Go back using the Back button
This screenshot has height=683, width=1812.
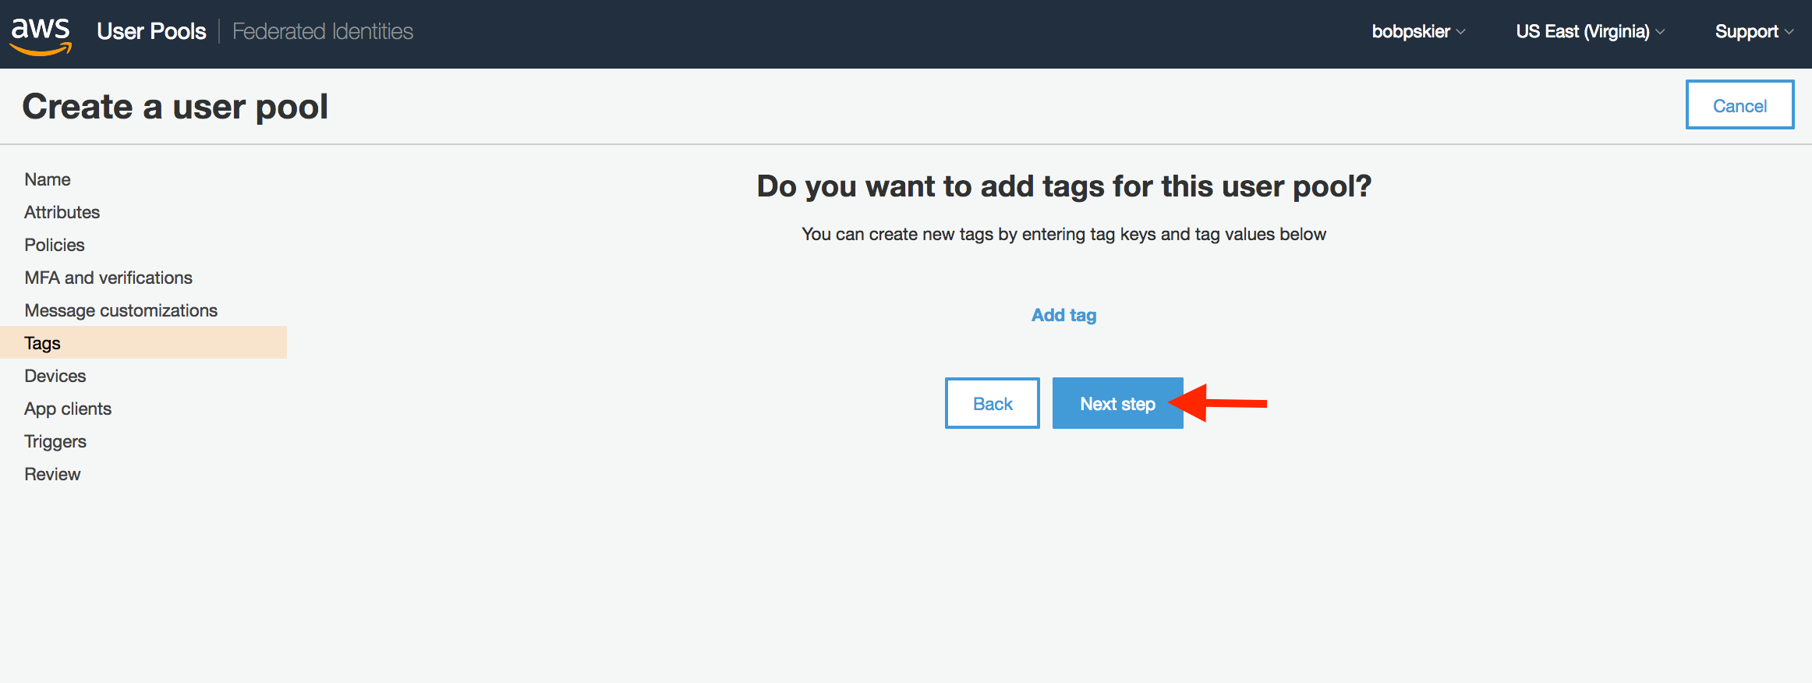[x=992, y=403]
